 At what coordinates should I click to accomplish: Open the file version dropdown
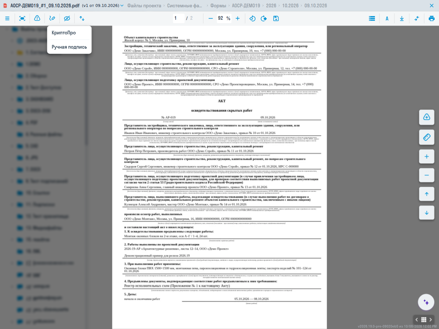click(x=102, y=6)
